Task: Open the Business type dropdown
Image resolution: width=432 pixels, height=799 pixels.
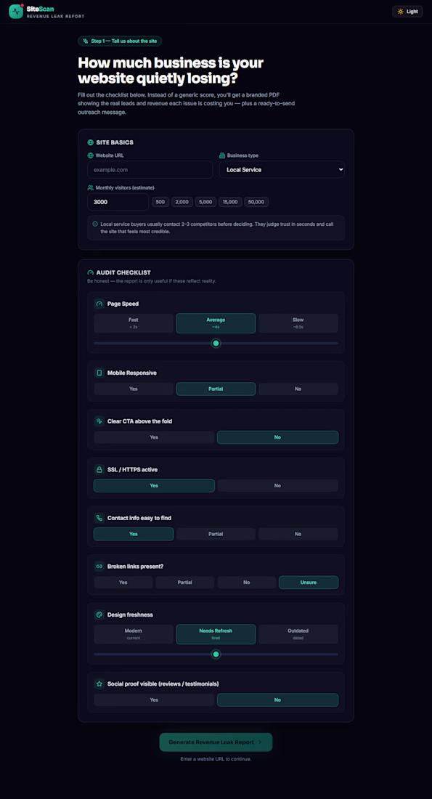Action: coord(282,170)
